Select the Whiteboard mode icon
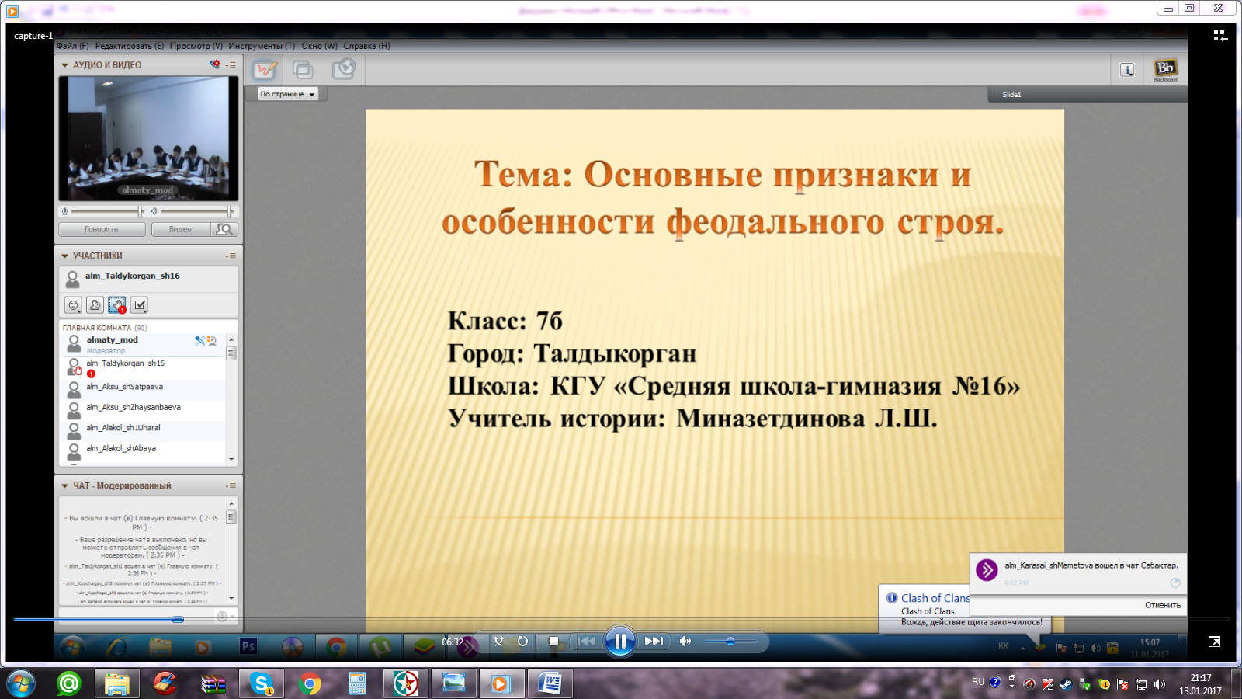 [265, 70]
